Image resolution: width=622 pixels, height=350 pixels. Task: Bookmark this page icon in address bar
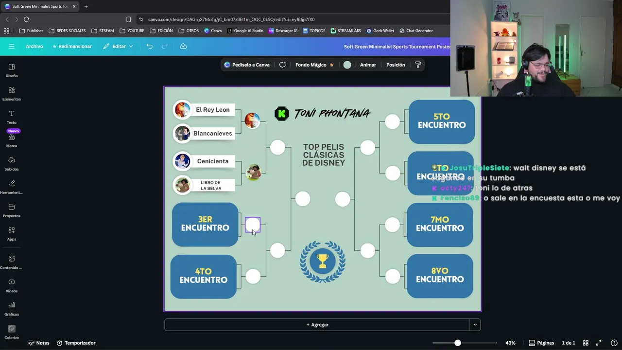[128, 19]
